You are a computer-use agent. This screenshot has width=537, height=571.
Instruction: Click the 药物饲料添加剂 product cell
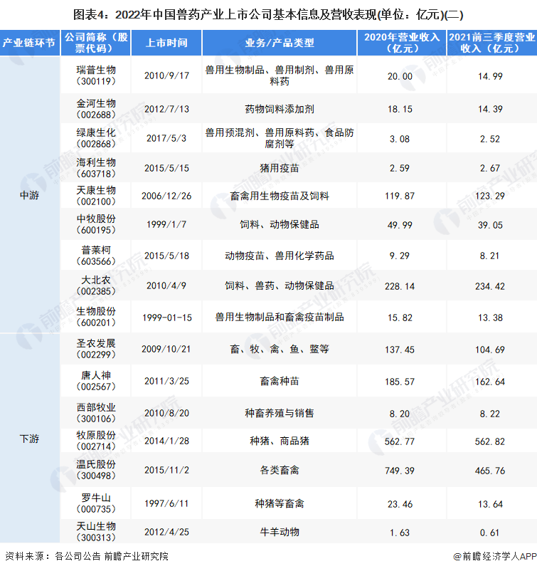280,109
